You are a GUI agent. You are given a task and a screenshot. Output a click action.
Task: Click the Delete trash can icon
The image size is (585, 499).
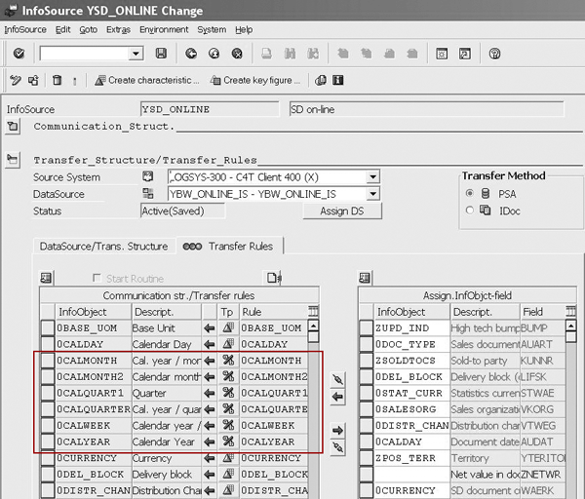click(x=57, y=80)
